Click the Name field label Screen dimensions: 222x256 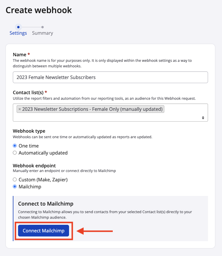coord(20,55)
